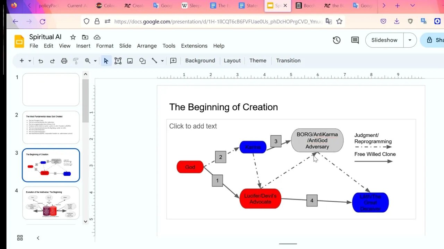Expand the line type dropdown arrow
The width and height of the screenshot is (444, 249).
[x=162, y=61]
